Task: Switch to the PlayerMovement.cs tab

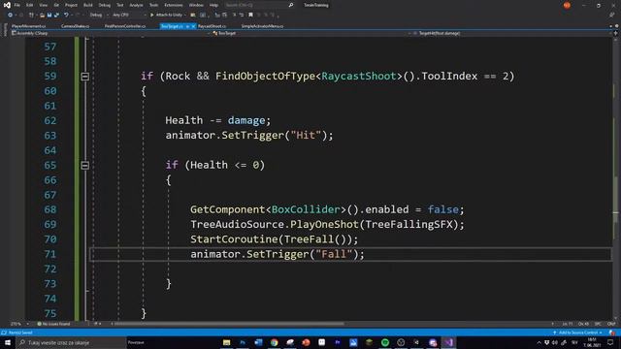Action: tap(29, 26)
